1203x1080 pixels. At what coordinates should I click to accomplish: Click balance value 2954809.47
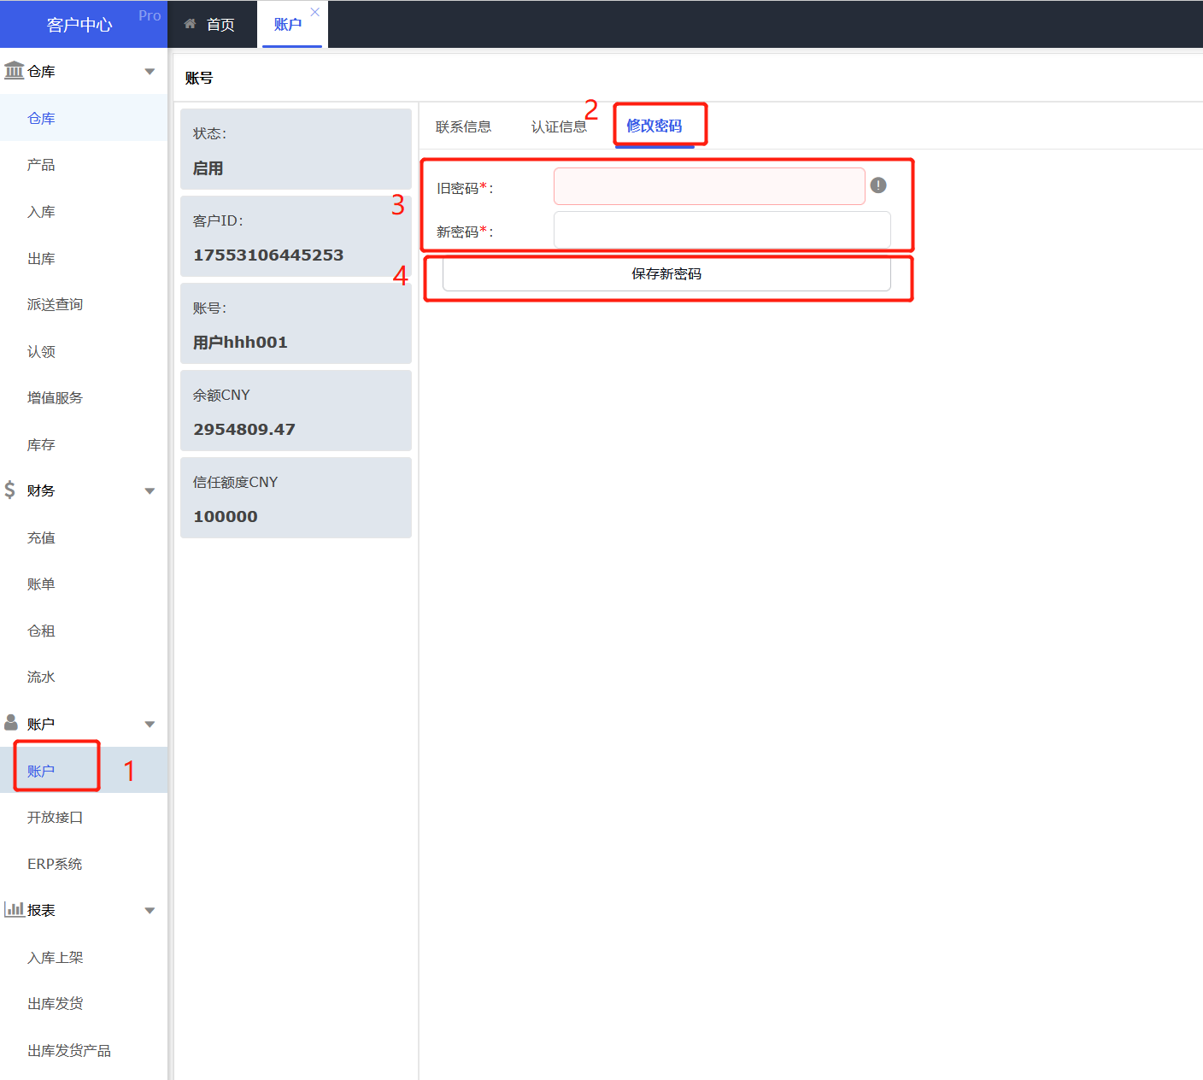[x=244, y=429]
